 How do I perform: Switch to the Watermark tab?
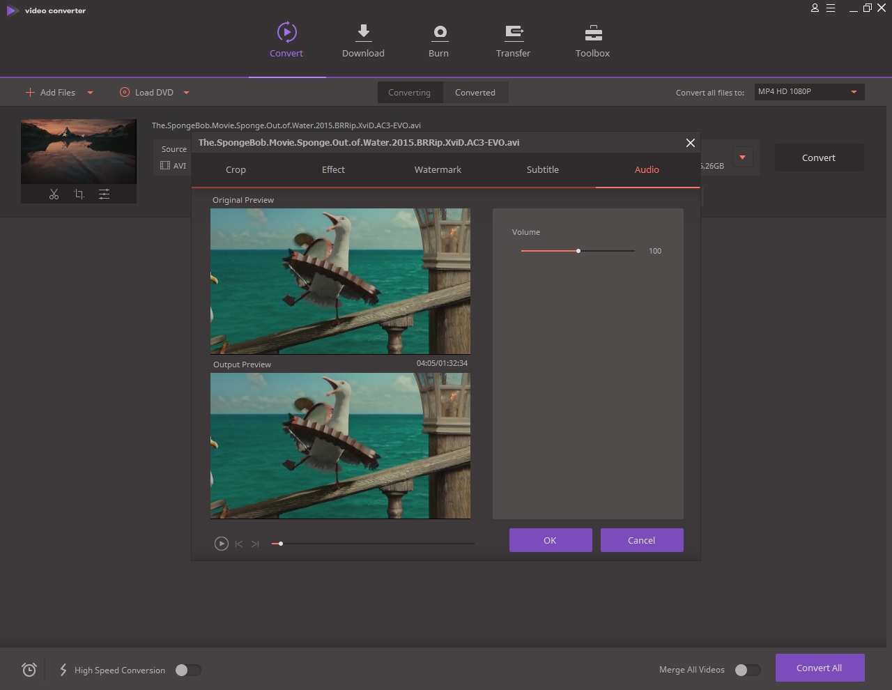pyautogui.click(x=438, y=169)
